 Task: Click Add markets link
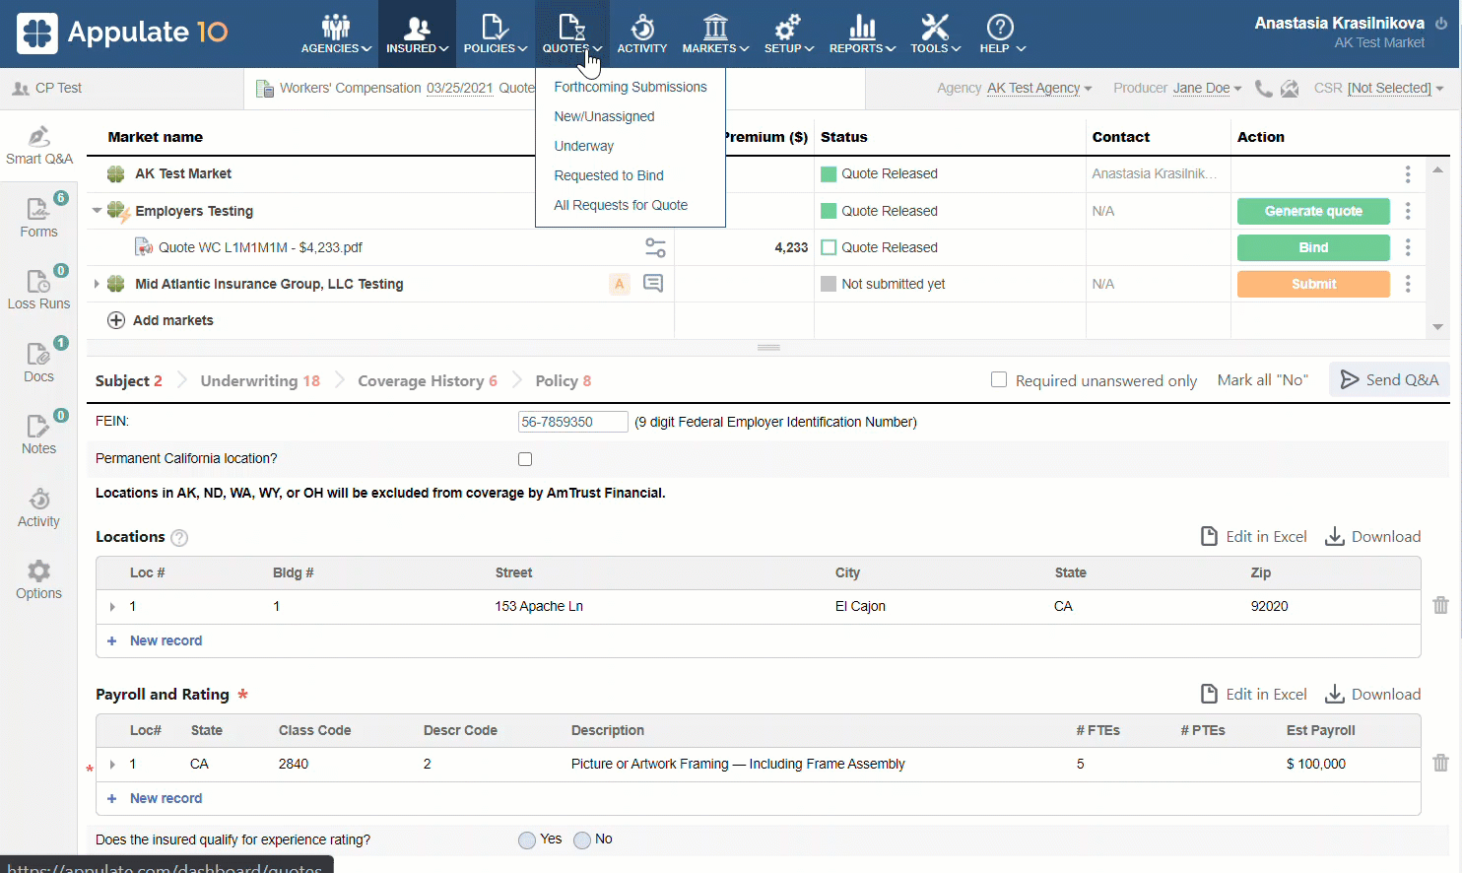(x=161, y=320)
